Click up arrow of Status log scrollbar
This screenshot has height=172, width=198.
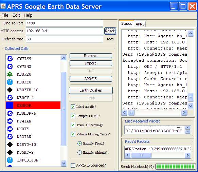click(191, 33)
